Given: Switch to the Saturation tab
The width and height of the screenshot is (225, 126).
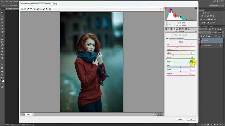Looking at the screenshot, I should point(173,39).
